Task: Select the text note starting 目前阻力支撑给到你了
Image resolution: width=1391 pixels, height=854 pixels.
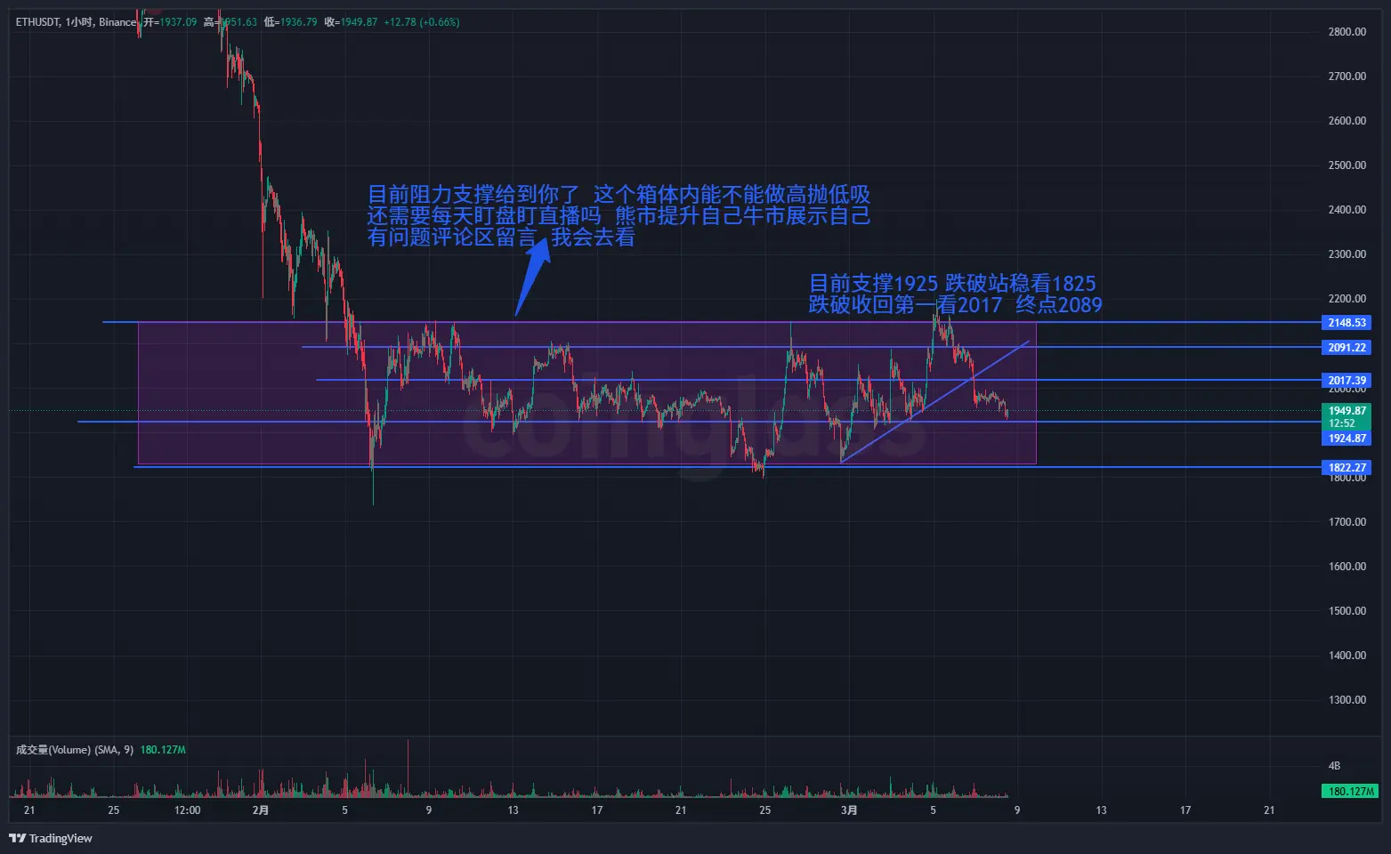Action: tap(619, 216)
